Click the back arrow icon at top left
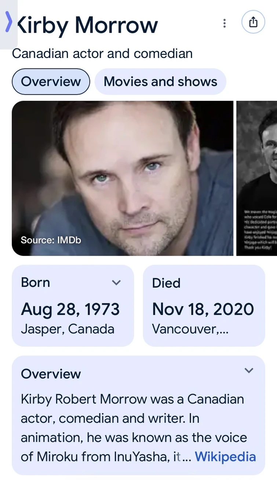 coord(9,22)
